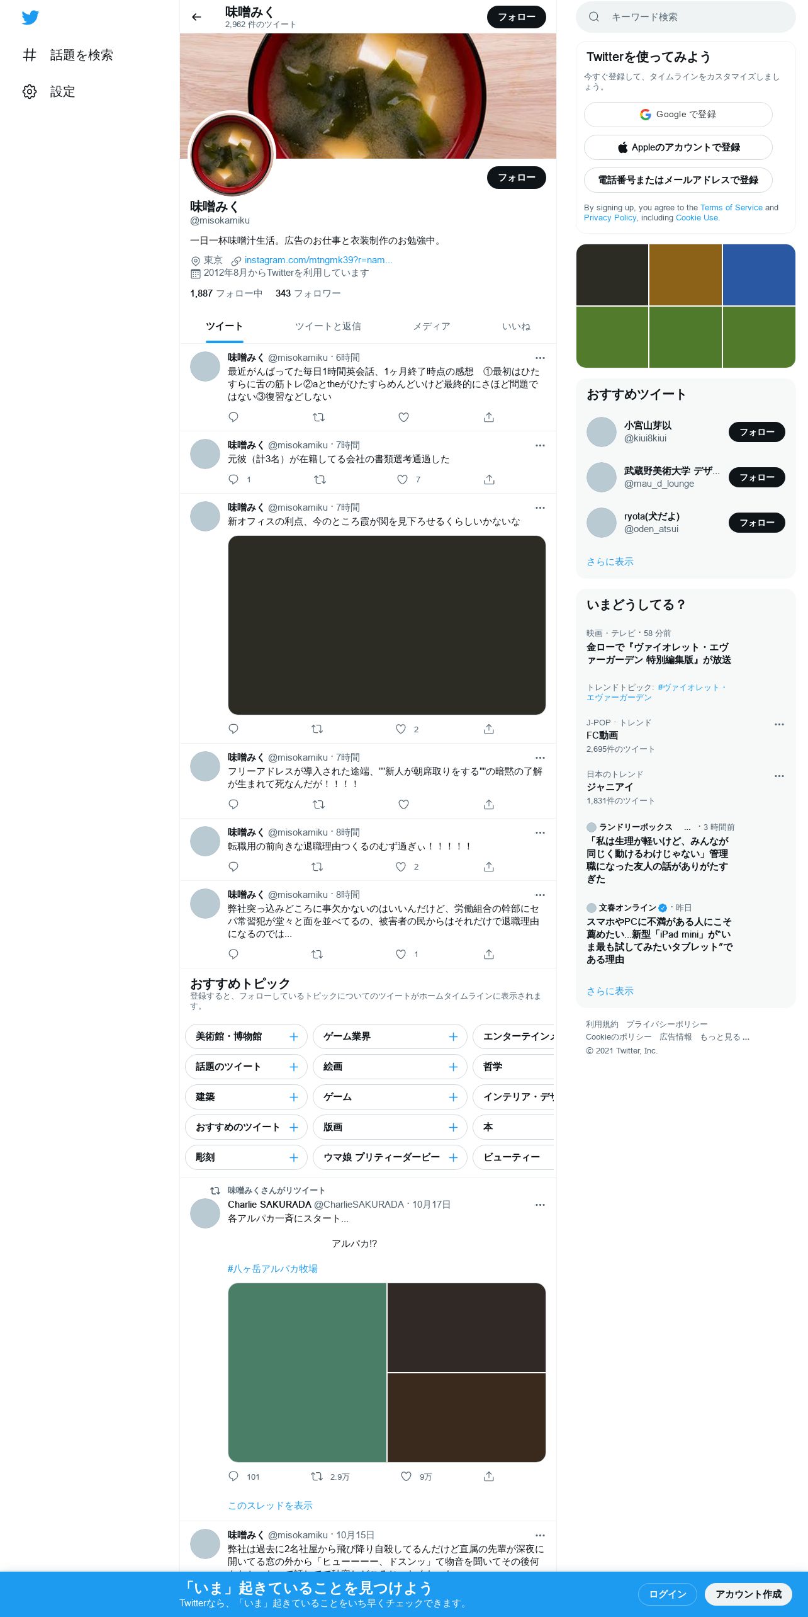
Task: Open more options for ジャニアイ trend
Action: 779,776
